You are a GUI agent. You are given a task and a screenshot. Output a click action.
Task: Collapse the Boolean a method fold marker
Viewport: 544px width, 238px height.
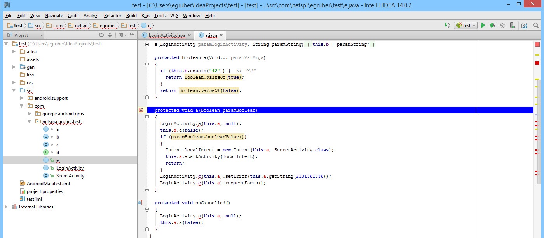coord(147,64)
